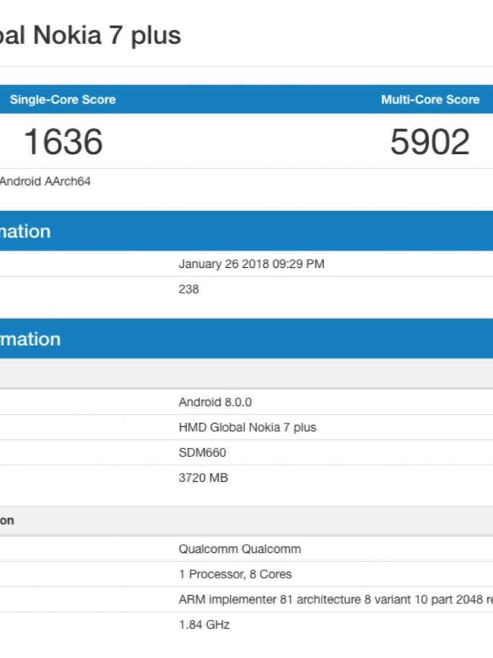
Task: Click the Android 8.0.0 operating system value
Action: coord(215,402)
